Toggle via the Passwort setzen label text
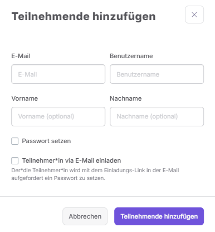215x232 pixels. (x=46, y=141)
